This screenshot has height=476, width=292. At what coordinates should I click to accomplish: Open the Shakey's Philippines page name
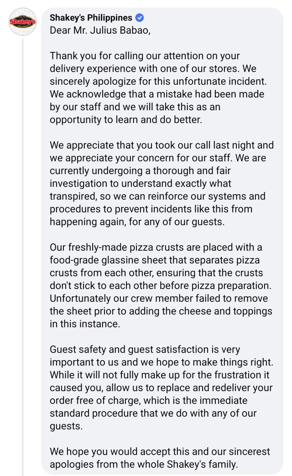(x=91, y=18)
